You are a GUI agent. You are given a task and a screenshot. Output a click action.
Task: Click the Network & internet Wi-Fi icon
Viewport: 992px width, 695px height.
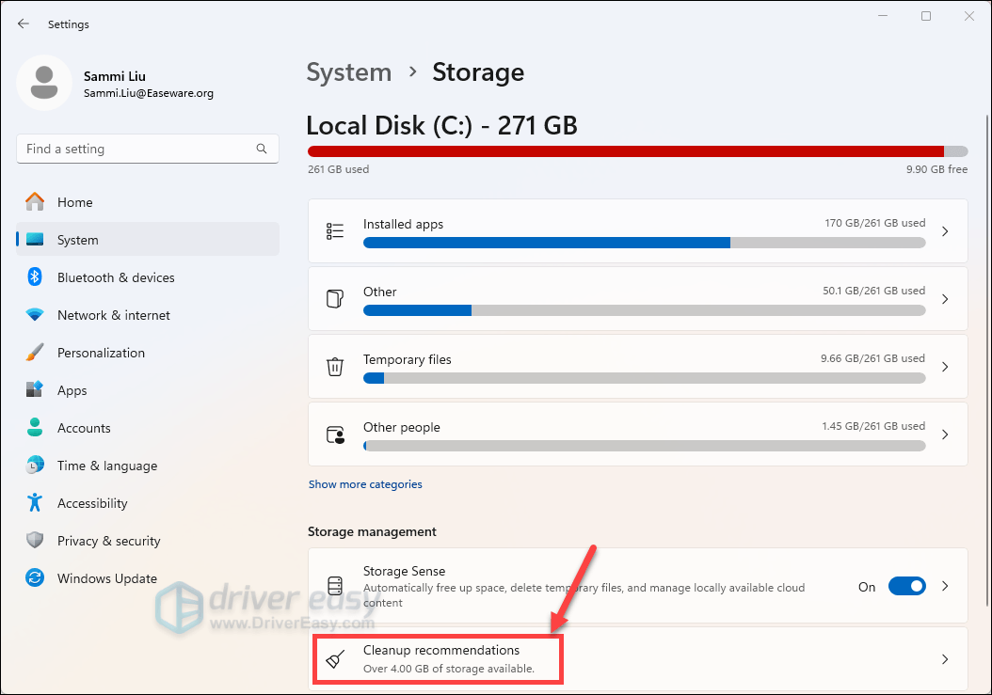pos(35,315)
